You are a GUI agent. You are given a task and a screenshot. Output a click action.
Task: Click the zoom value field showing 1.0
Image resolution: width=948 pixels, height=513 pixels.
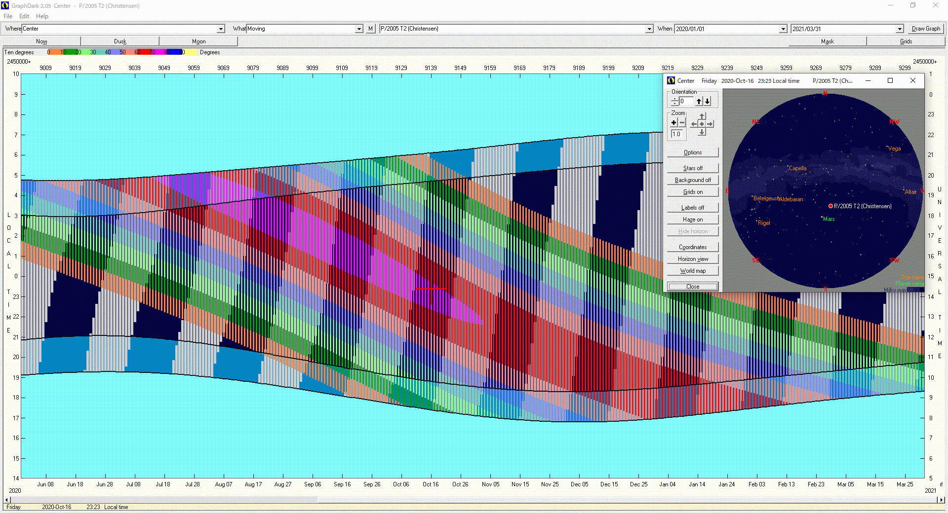pyautogui.click(x=677, y=134)
